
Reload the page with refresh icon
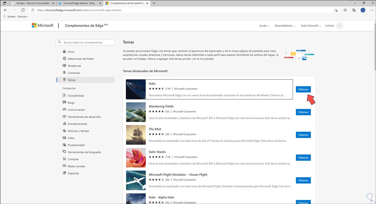point(23,10)
